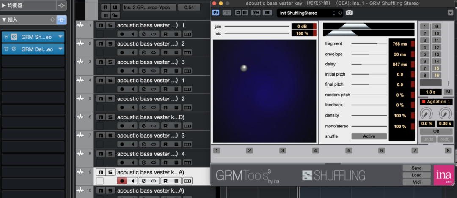The height and width of the screenshot is (198, 457).
Task: Click the diamond preset management icon
Action: tap(340, 13)
